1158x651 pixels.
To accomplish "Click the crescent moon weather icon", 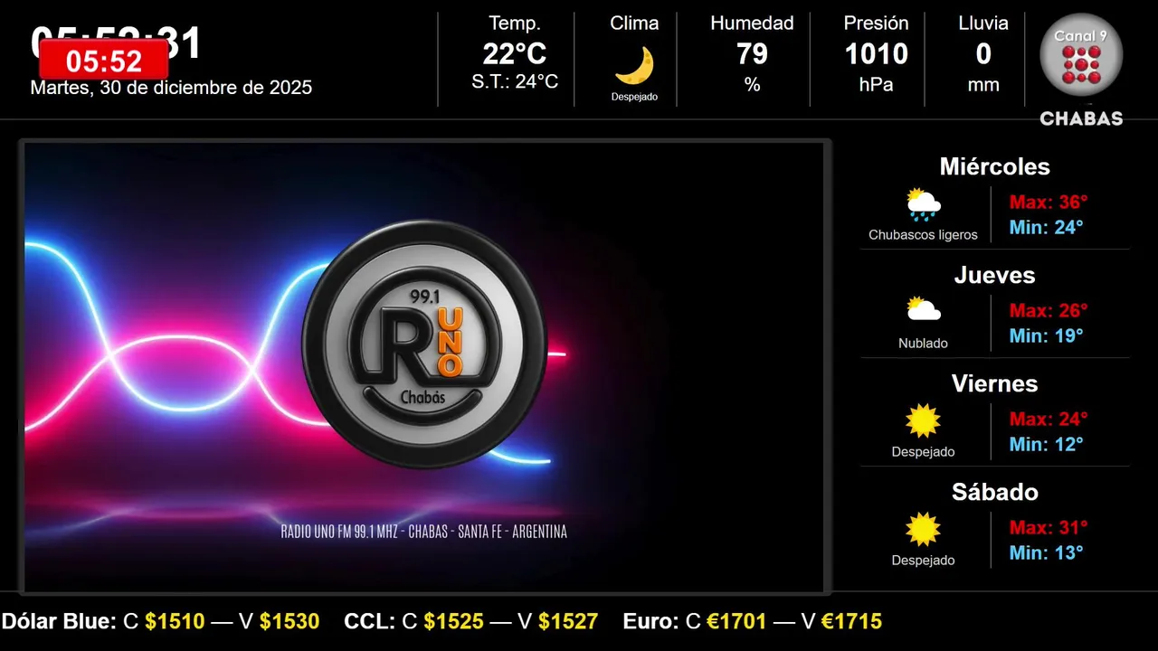I will [634, 67].
